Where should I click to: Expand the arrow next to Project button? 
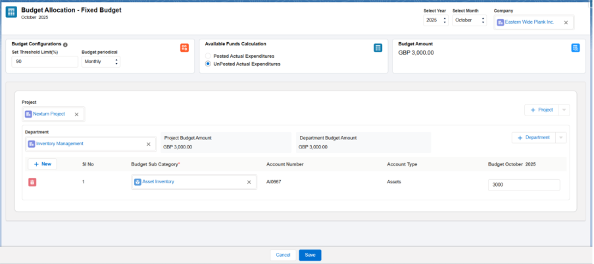[564, 110]
